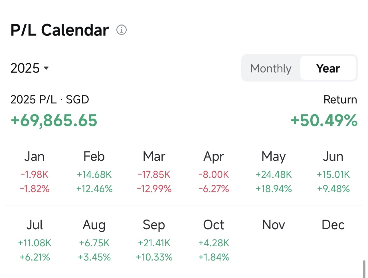
Task: Open the Aug month showing +6.75K
Action: coord(94,240)
